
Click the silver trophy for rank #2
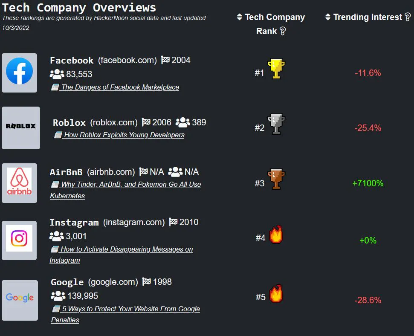tap(276, 124)
